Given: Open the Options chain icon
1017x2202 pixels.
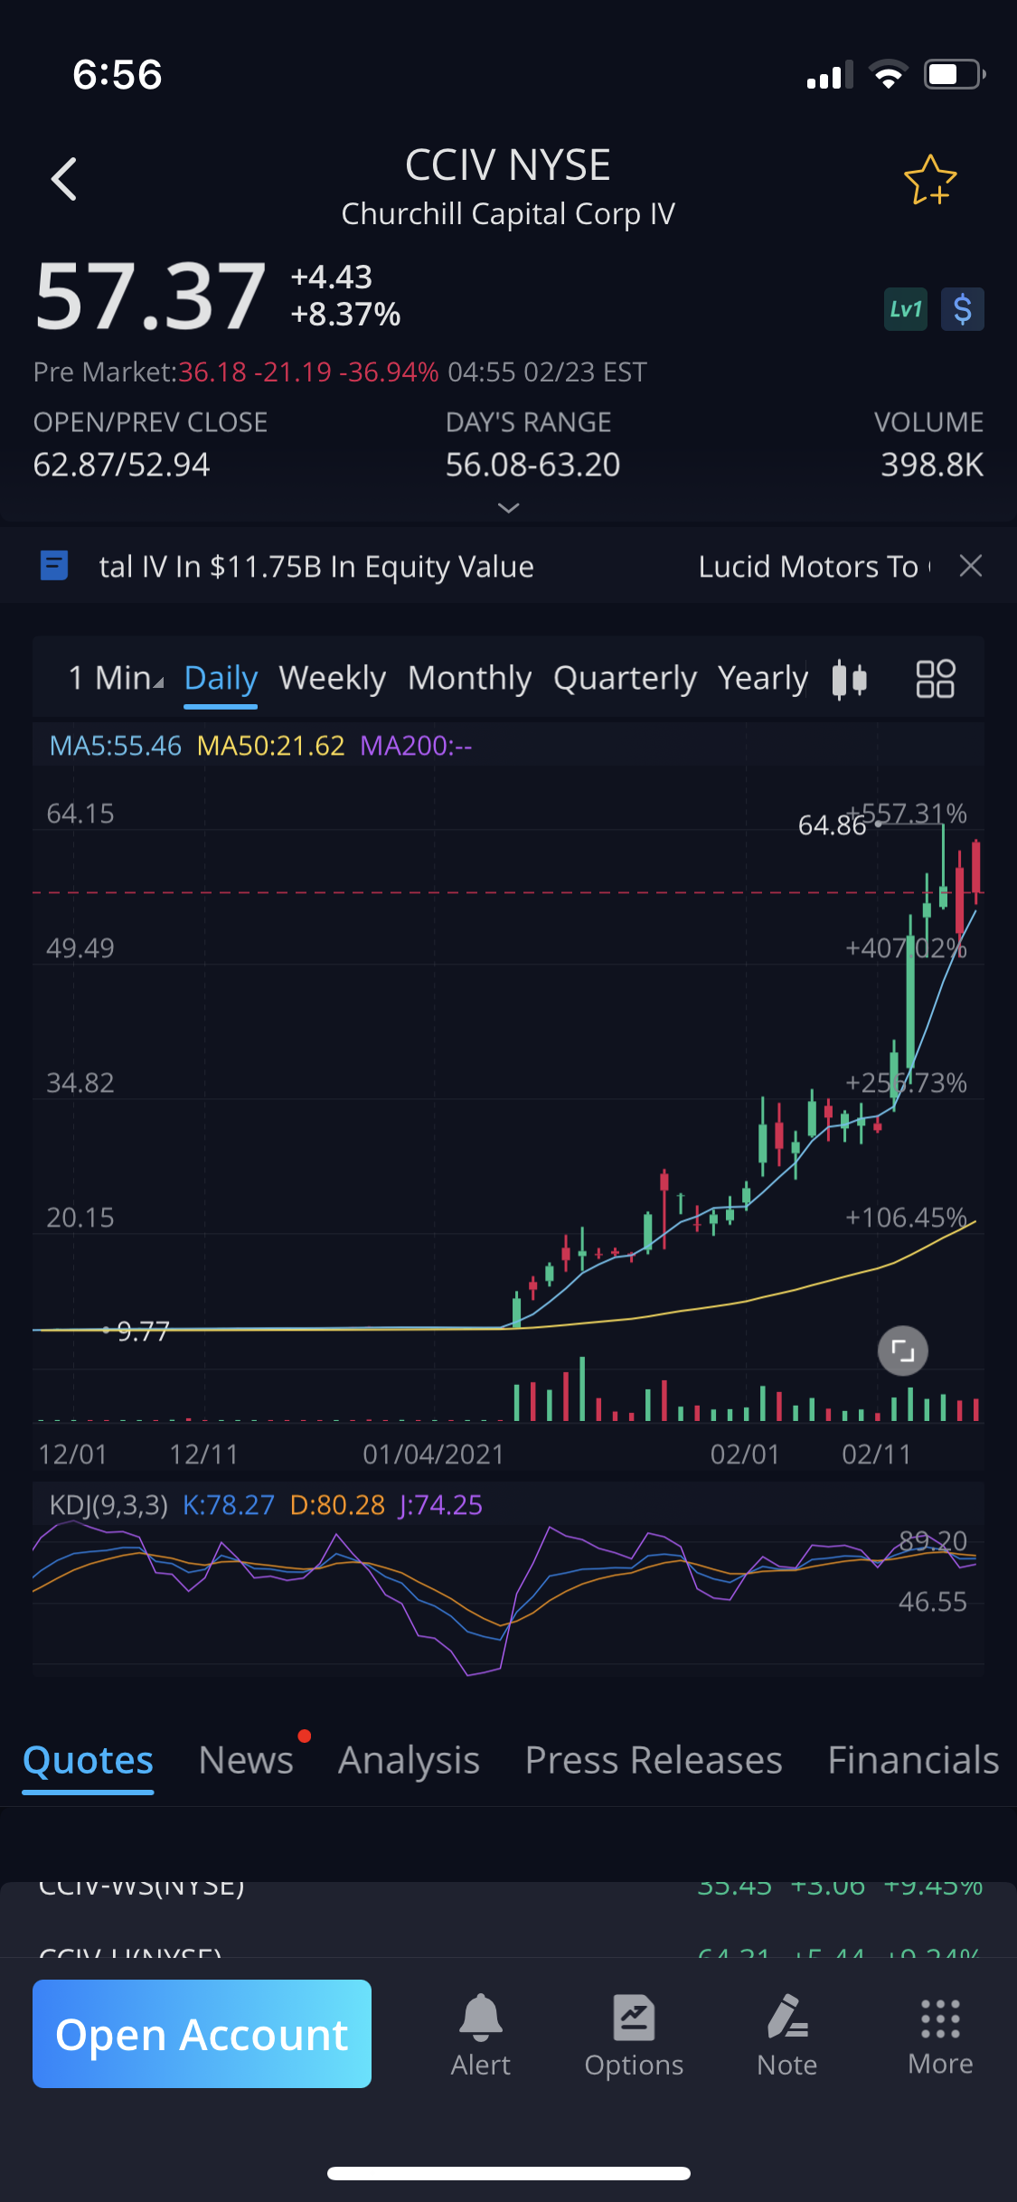Looking at the screenshot, I should coord(634,2034).
